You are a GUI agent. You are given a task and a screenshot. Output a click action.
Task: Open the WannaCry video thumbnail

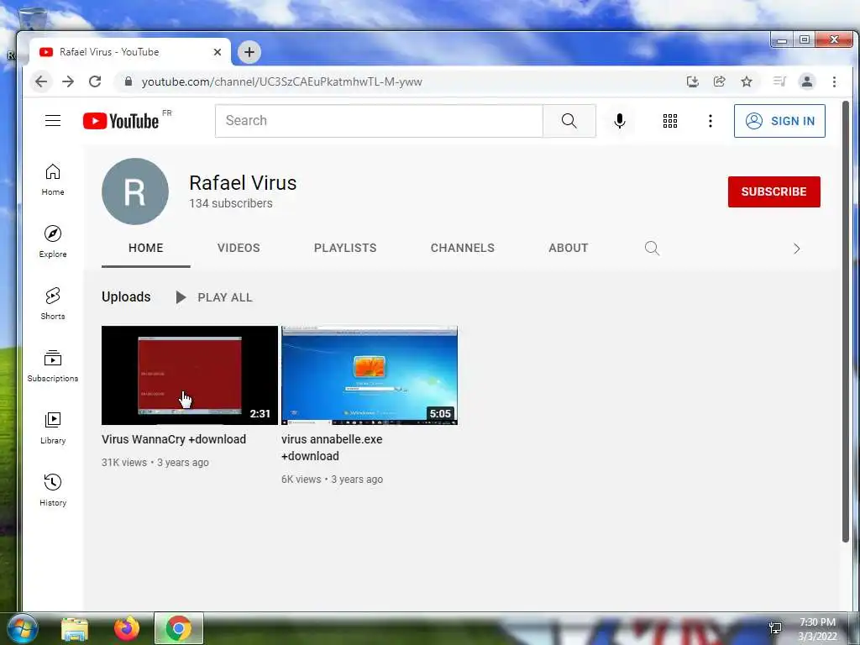point(190,375)
